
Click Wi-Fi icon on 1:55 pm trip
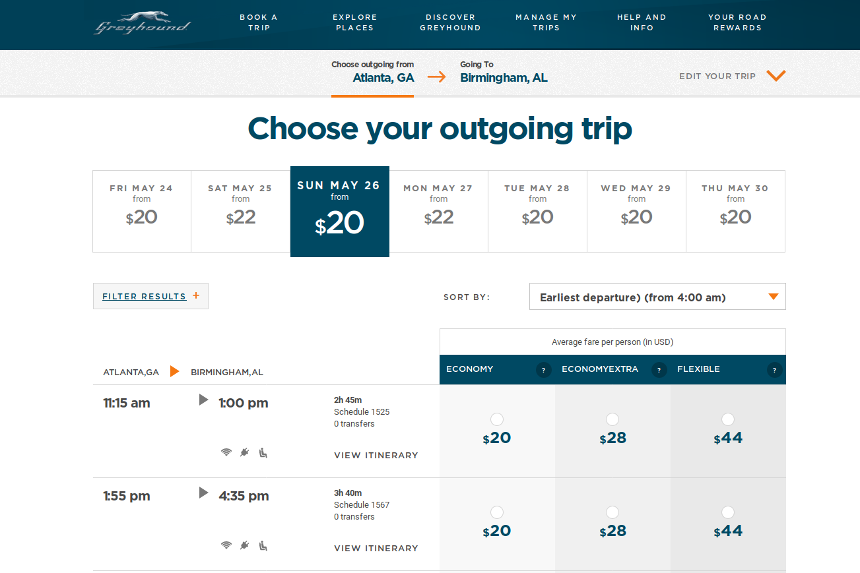tap(226, 546)
